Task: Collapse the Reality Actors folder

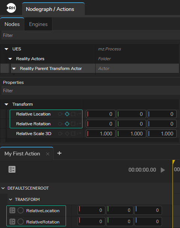Action: coord(10,59)
